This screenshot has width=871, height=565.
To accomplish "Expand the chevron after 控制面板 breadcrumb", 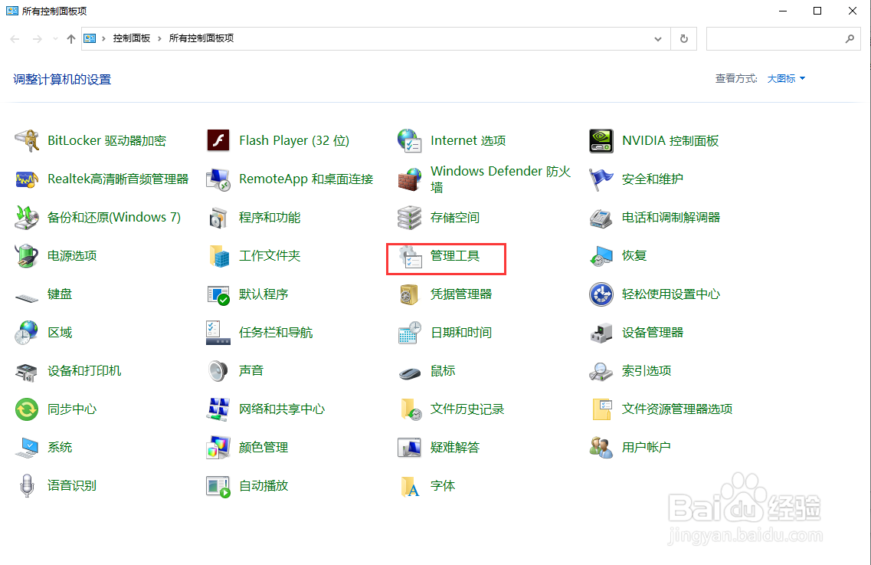I will pos(159,38).
